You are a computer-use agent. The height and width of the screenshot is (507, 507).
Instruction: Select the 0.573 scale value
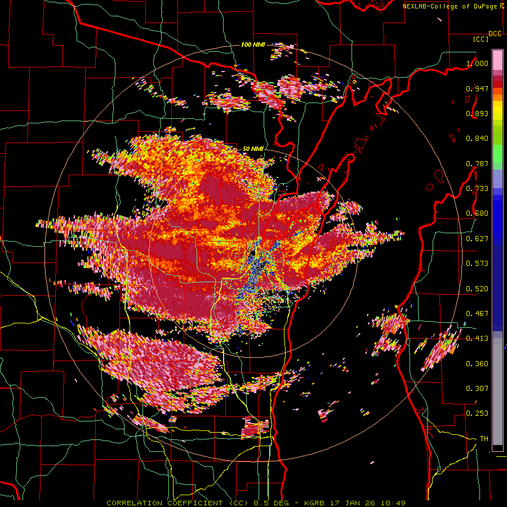point(477,264)
